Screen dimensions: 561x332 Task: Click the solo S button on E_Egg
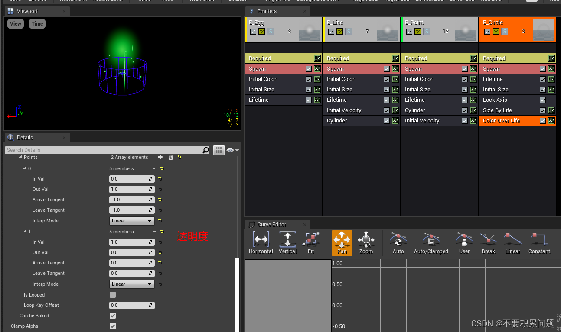pos(271,32)
